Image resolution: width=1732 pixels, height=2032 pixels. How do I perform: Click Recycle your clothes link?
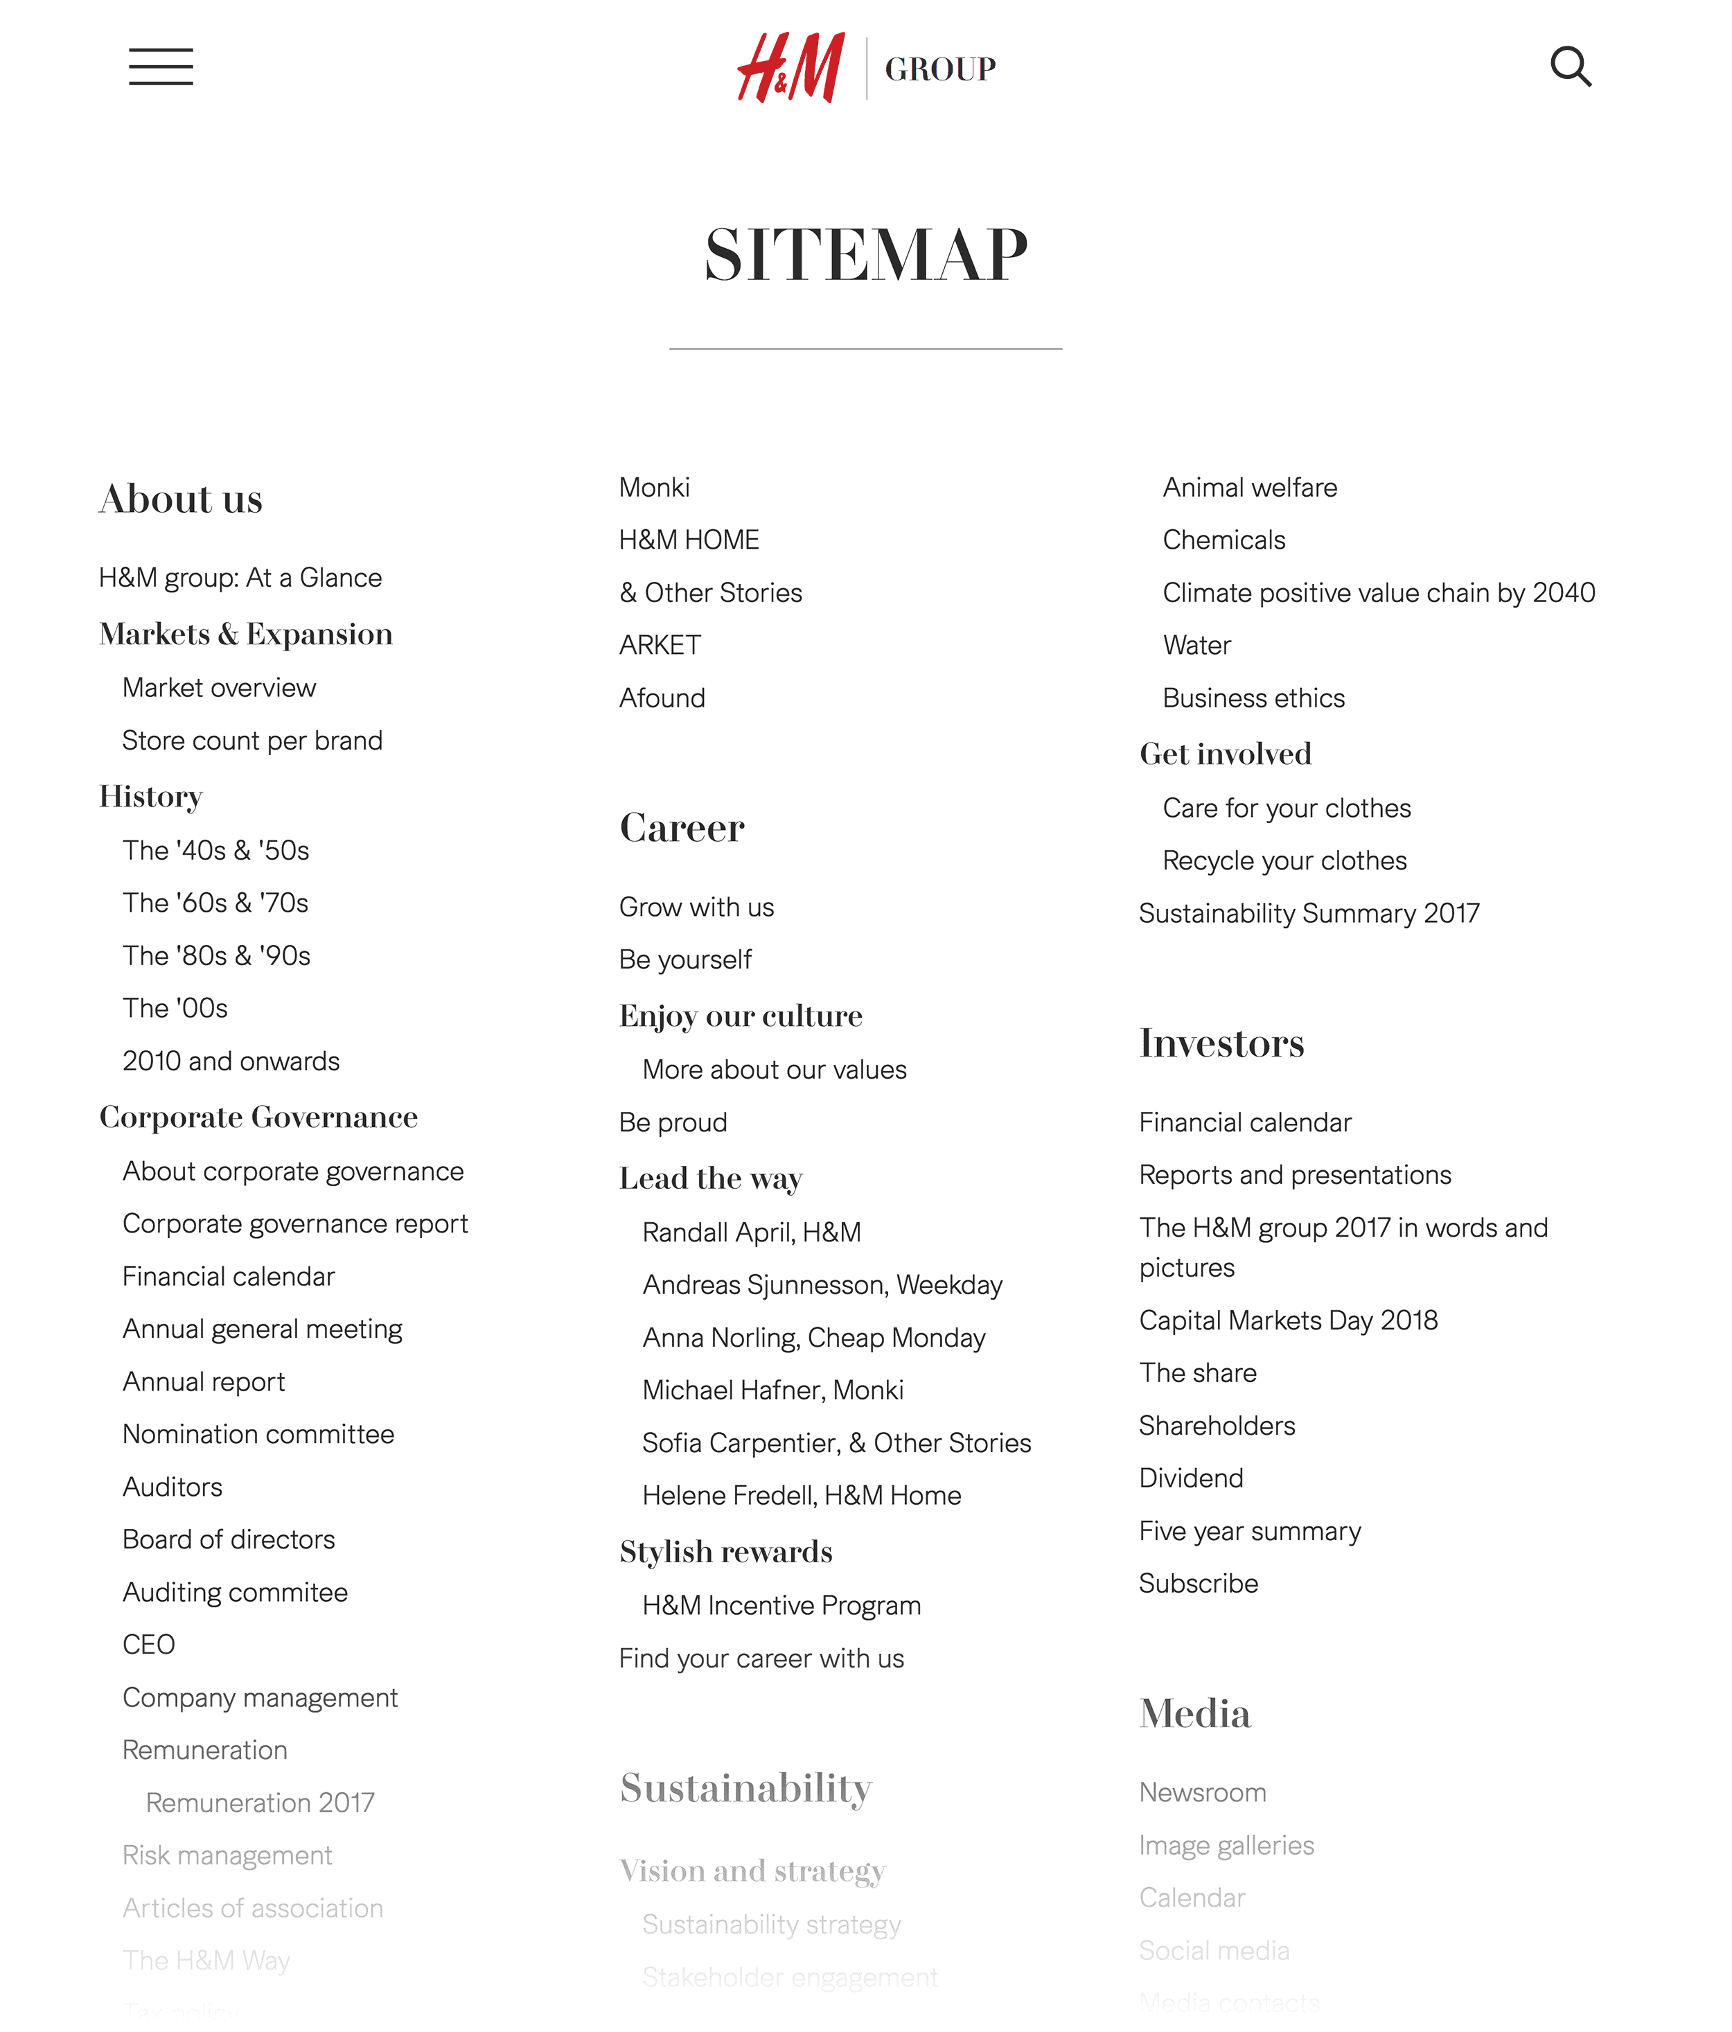[x=1285, y=860]
